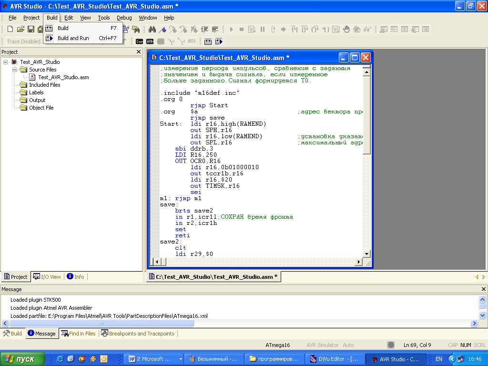The height and width of the screenshot is (366, 488).
Task: Open the Window menu
Action: pyautogui.click(x=148, y=18)
